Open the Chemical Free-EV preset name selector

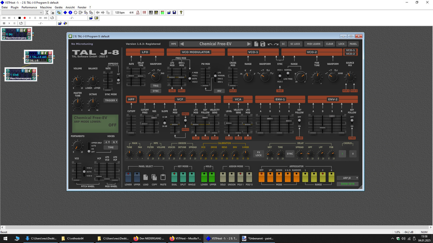point(215,44)
